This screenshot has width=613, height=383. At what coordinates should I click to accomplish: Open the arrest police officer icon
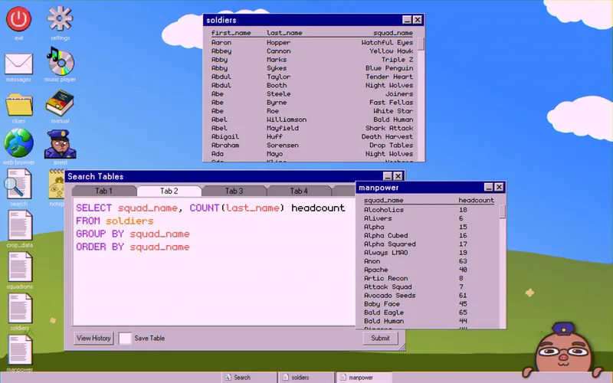[x=60, y=144]
